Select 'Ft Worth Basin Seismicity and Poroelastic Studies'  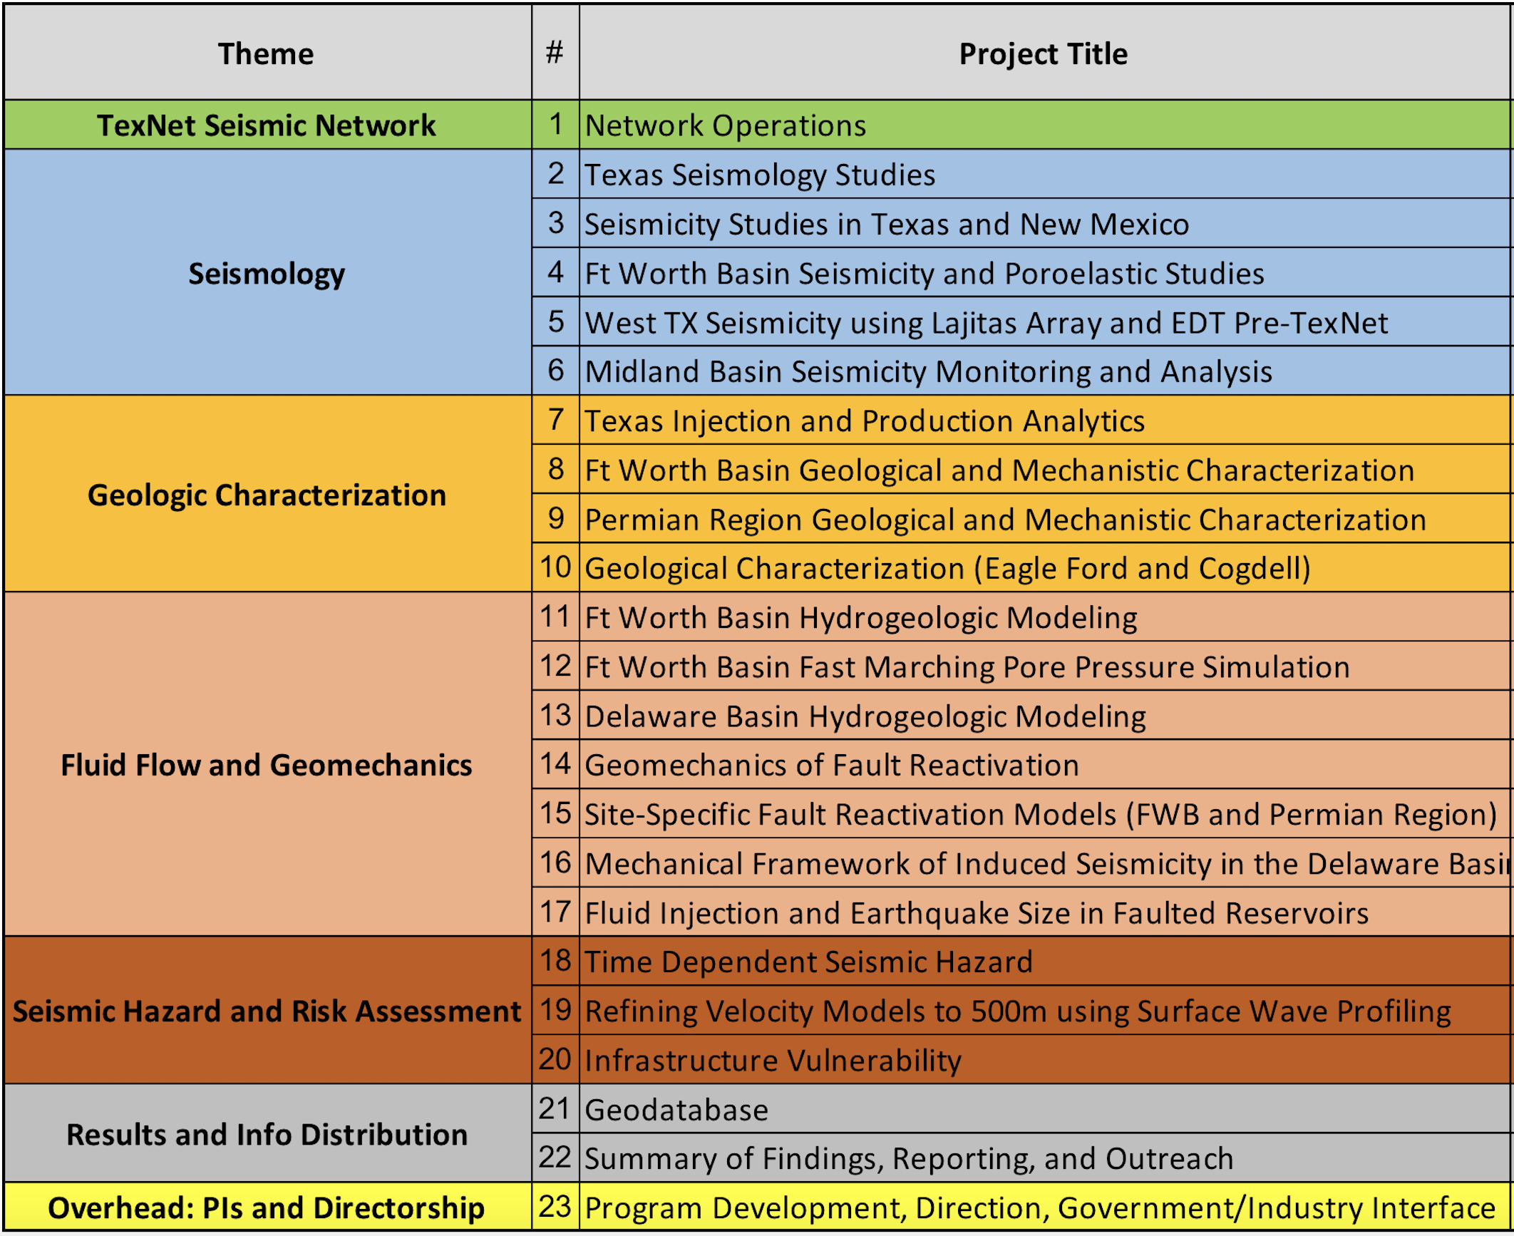coord(1045,272)
